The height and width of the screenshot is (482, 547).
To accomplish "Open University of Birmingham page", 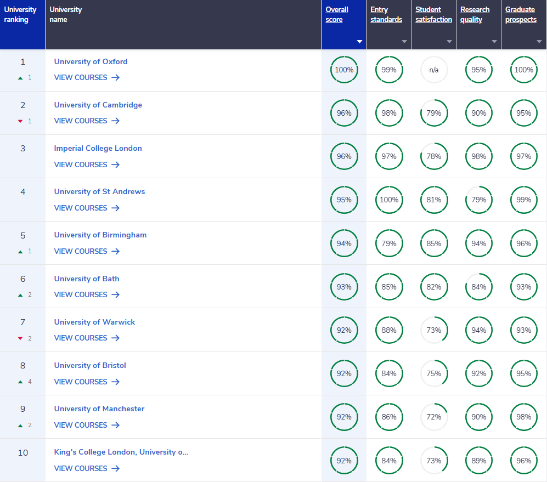I will 100,235.
